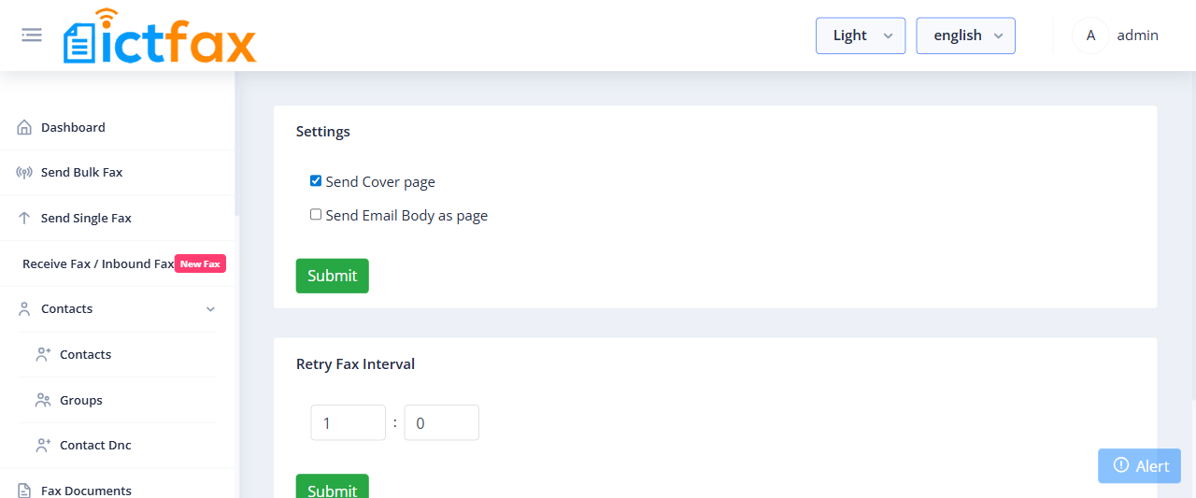The width and height of the screenshot is (1196, 498).
Task: Submit the Settings form
Action: coord(333,276)
